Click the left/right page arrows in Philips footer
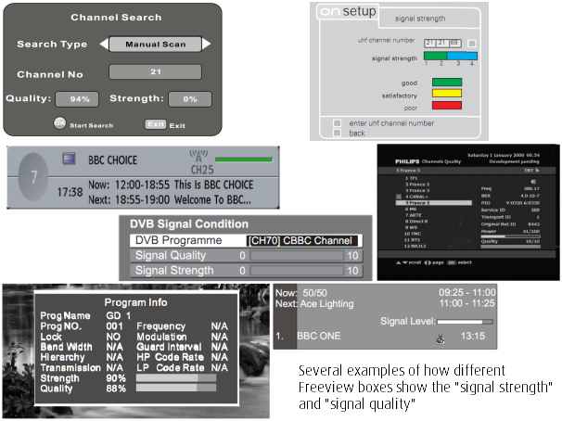The width and height of the screenshot is (562, 421). coord(428,262)
